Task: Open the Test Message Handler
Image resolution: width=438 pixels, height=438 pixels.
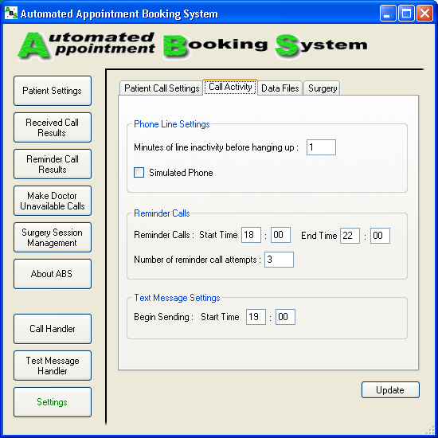Action: point(53,366)
